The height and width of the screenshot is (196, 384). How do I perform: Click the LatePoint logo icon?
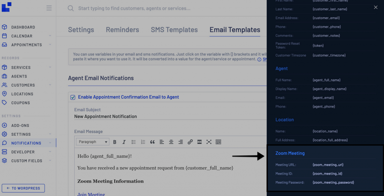tap(7, 7)
